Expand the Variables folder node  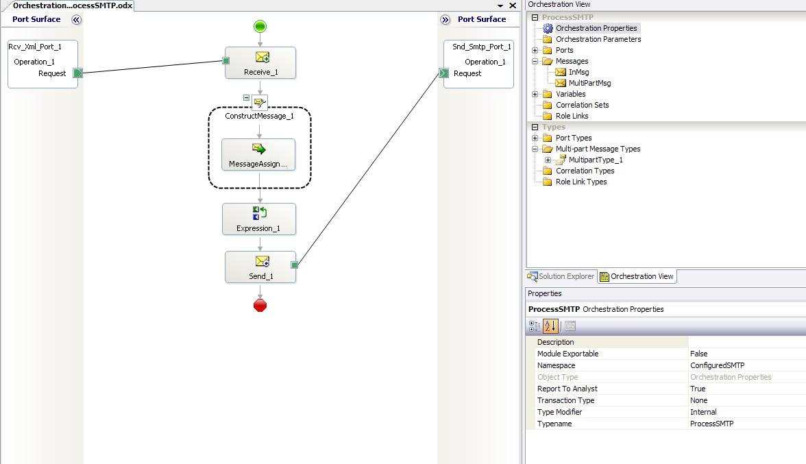point(535,94)
